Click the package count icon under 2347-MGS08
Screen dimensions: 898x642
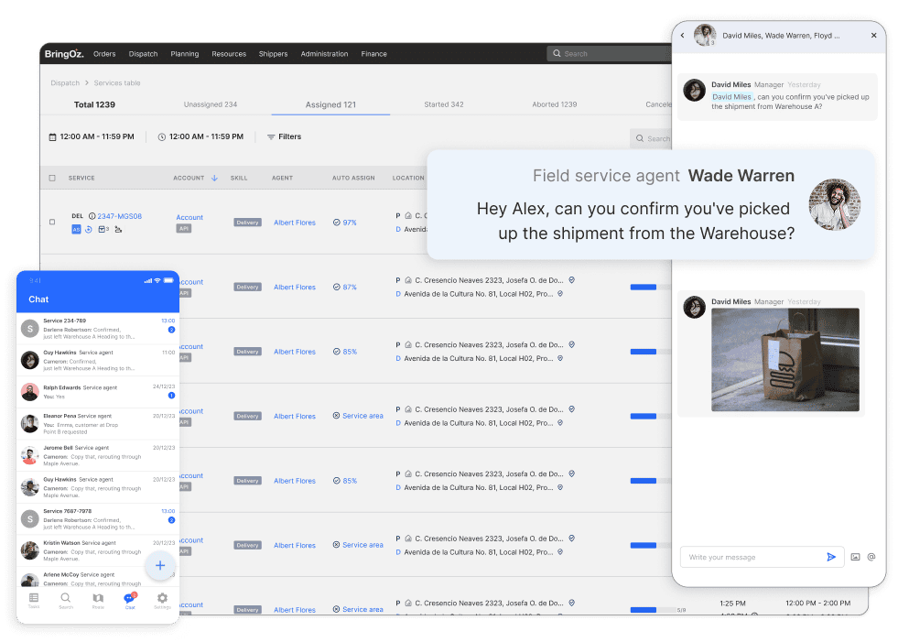coord(103,229)
